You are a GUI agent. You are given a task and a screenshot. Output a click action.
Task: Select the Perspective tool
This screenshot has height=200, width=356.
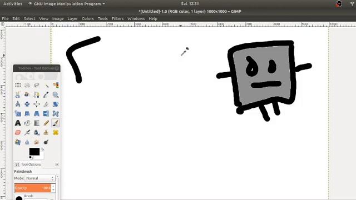point(37,113)
